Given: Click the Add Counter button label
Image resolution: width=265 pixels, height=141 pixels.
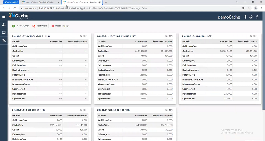Looking at the screenshot, I should coord(23,26).
